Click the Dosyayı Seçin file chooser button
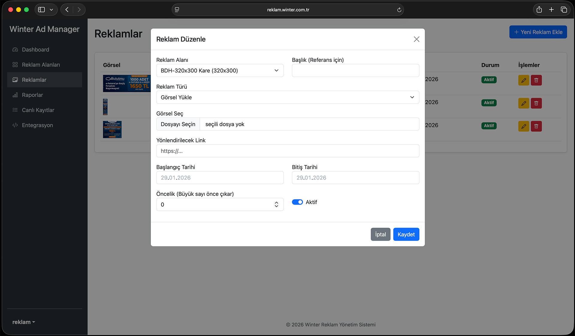 178,124
